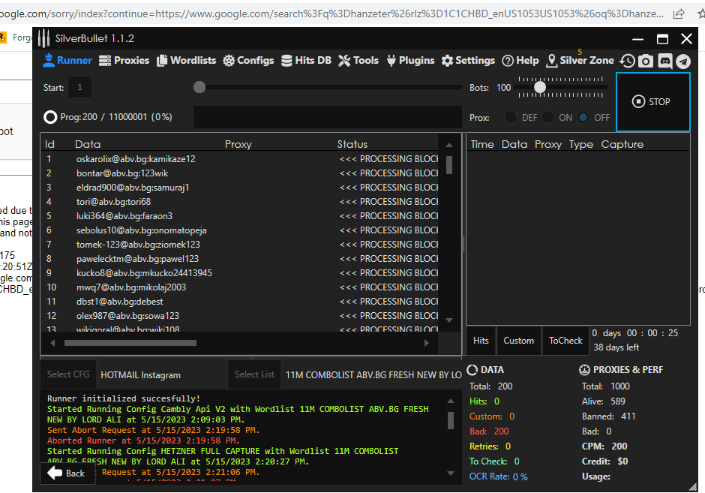705x493 pixels.
Task: Click the camera screenshot icon
Action: (x=645, y=61)
